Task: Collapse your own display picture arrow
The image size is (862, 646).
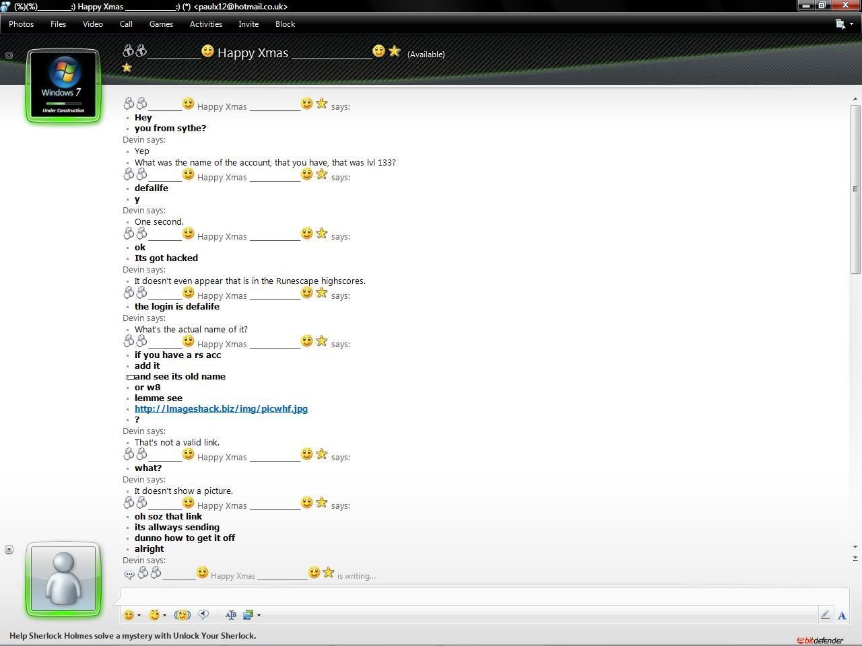Action: 9,550
